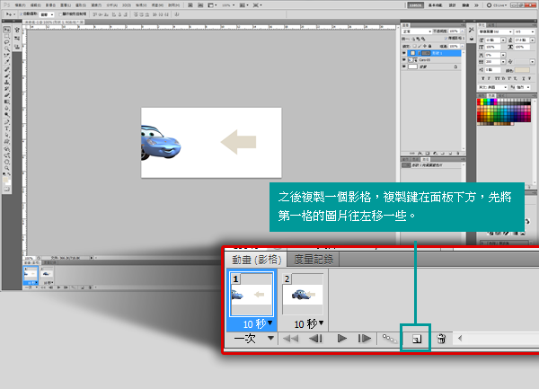Select frame 1 thumbnail in the enlarged animation panel
Screen dimensions: 539x389
click(252, 294)
